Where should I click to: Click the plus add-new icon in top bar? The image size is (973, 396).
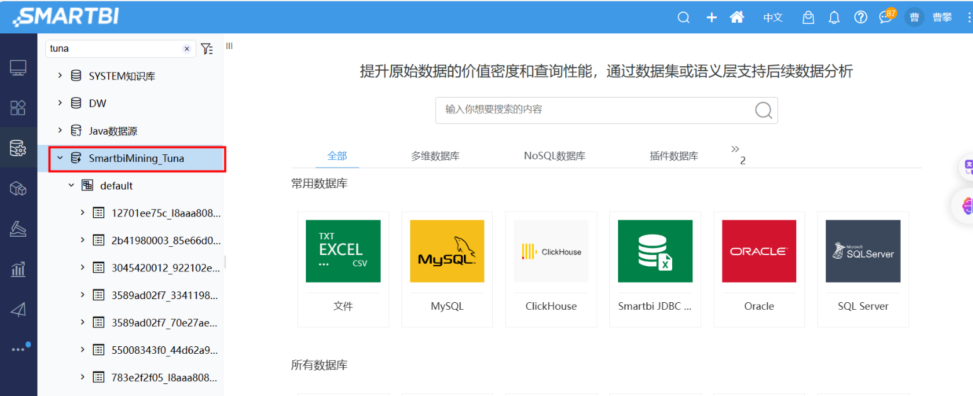click(x=712, y=18)
